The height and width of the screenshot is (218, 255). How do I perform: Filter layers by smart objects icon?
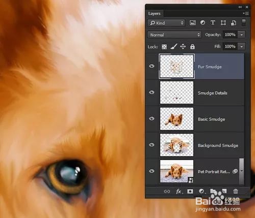point(234,23)
